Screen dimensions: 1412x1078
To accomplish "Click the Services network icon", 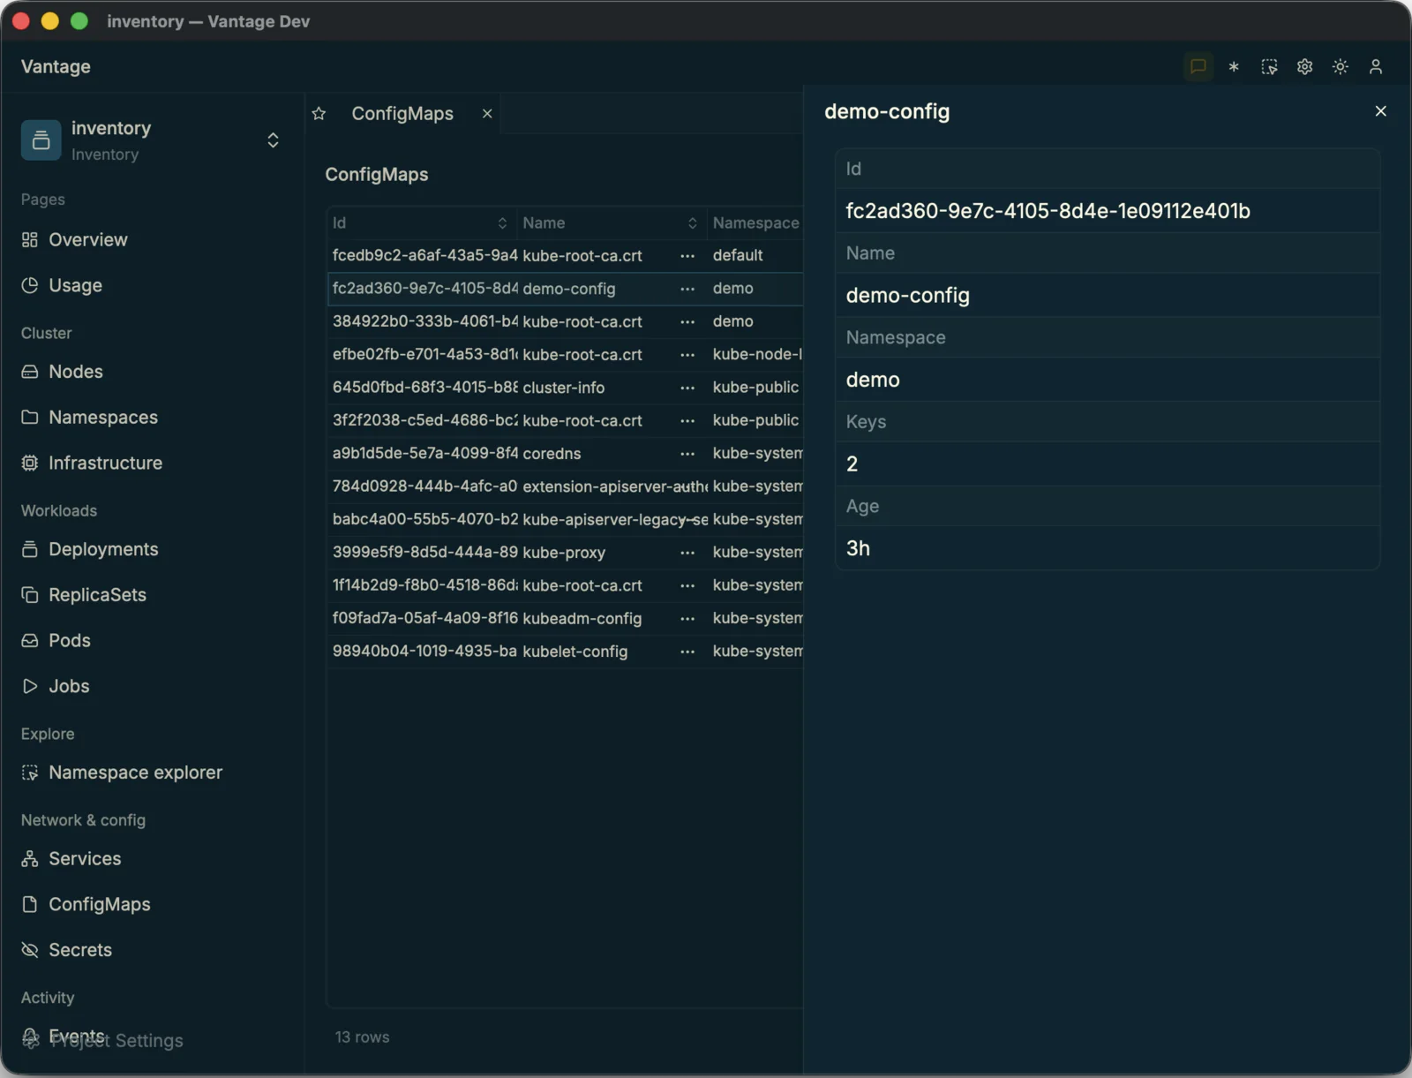I will (30, 859).
